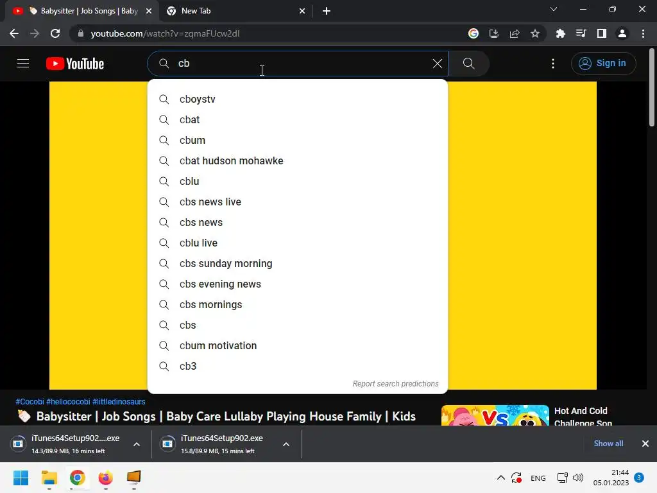Select suggestion cbum motivation
The width and height of the screenshot is (657, 493).
pyautogui.click(x=298, y=345)
